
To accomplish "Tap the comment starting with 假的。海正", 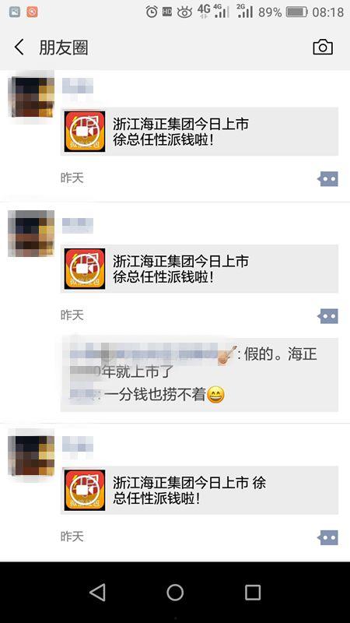I will click(194, 362).
